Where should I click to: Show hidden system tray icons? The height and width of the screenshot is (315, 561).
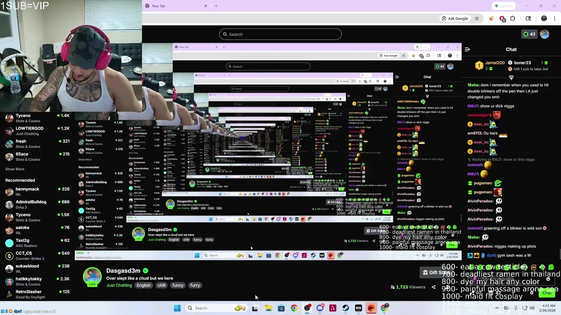pyautogui.click(x=497, y=308)
